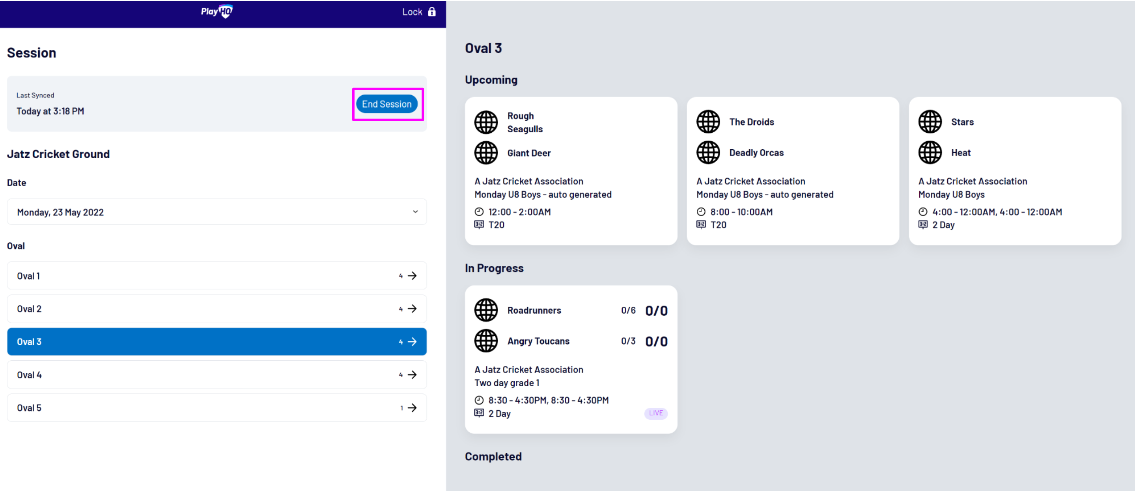
Task: Open the date dropdown showing Monday, 23 May 2022
Action: point(217,212)
